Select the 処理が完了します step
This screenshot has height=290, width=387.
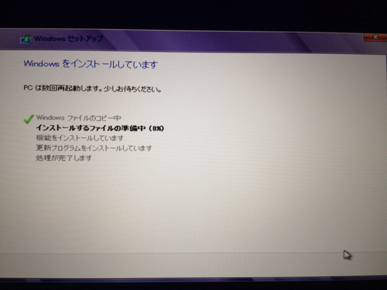(63, 158)
